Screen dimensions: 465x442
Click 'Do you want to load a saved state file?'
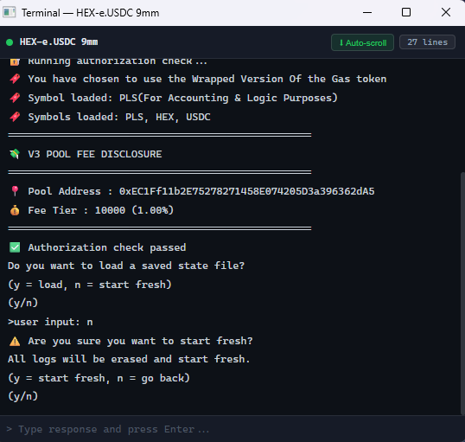tap(126, 266)
